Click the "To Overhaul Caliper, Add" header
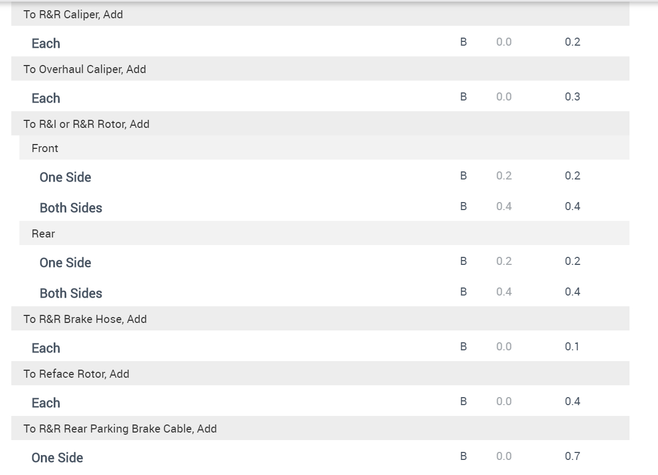Screen dimensions: 658x475 pyautogui.click(x=84, y=69)
